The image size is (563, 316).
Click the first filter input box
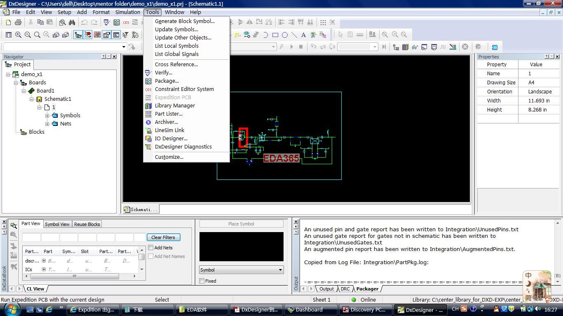pyautogui.click(x=31, y=237)
